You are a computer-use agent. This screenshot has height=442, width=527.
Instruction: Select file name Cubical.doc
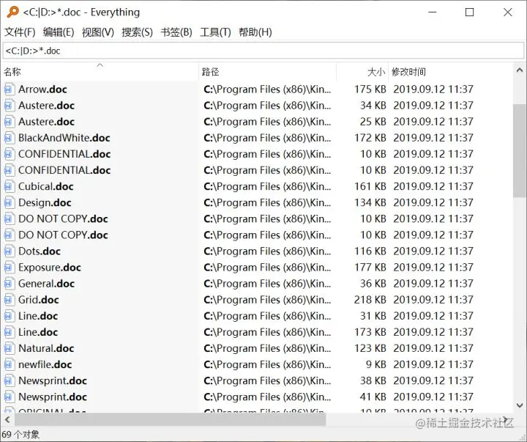click(45, 186)
